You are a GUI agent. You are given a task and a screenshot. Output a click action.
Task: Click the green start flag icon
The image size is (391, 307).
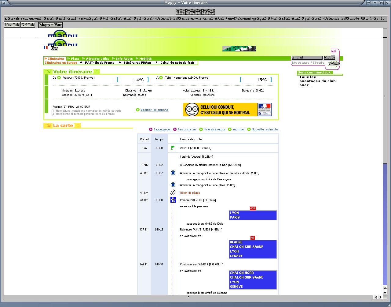tap(173, 148)
